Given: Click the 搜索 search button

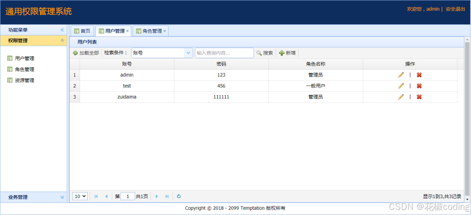Looking at the screenshot, I should [x=265, y=53].
